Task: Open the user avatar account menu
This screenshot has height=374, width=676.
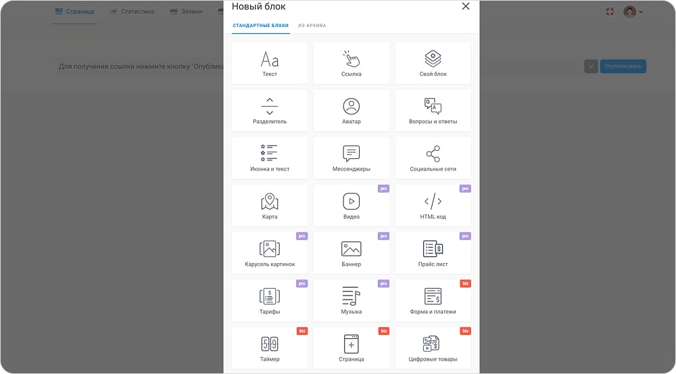Action: (633, 11)
